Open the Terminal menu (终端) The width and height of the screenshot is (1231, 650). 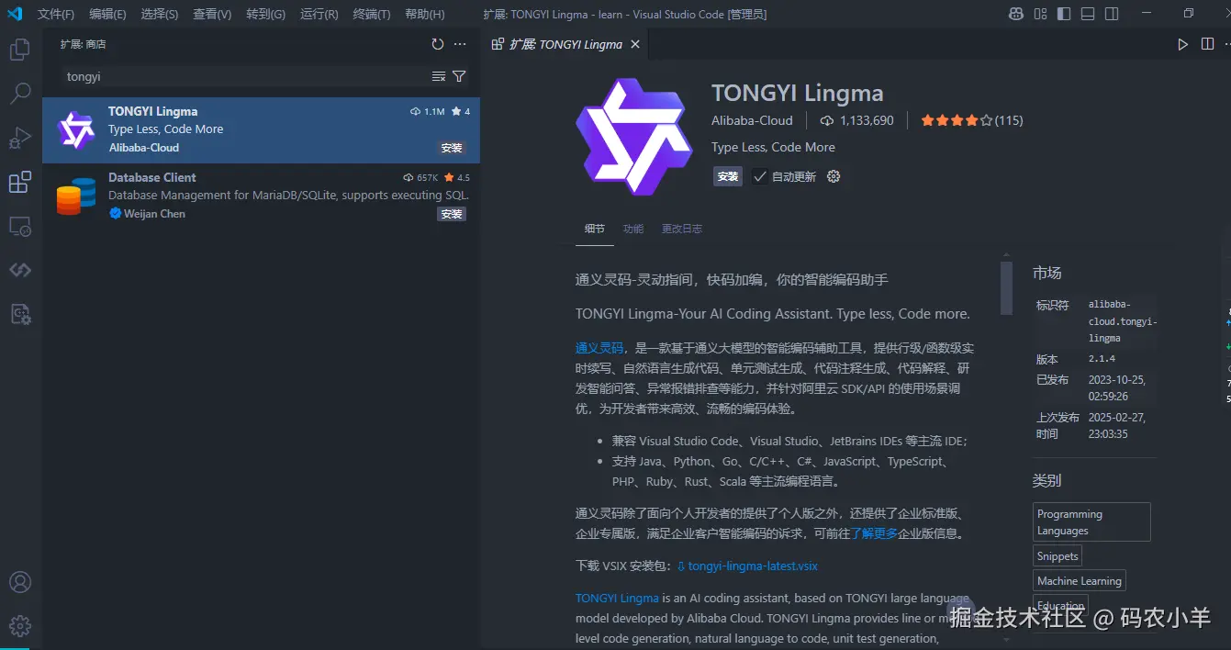[372, 15]
